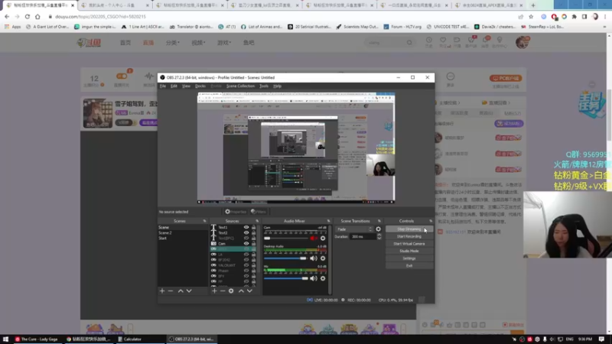Remove the selected scene with the minus icon
The height and width of the screenshot is (344, 612).
click(171, 291)
